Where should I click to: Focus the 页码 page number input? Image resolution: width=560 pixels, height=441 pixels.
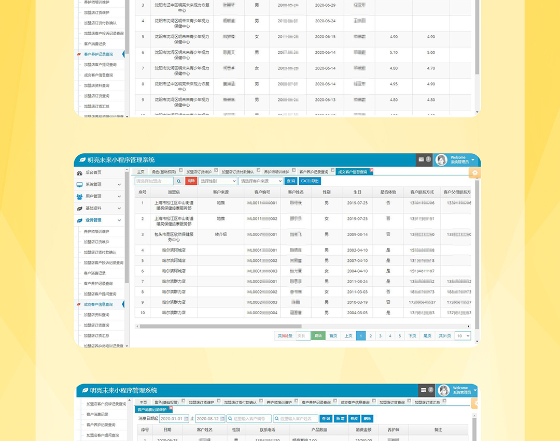pos(303,336)
